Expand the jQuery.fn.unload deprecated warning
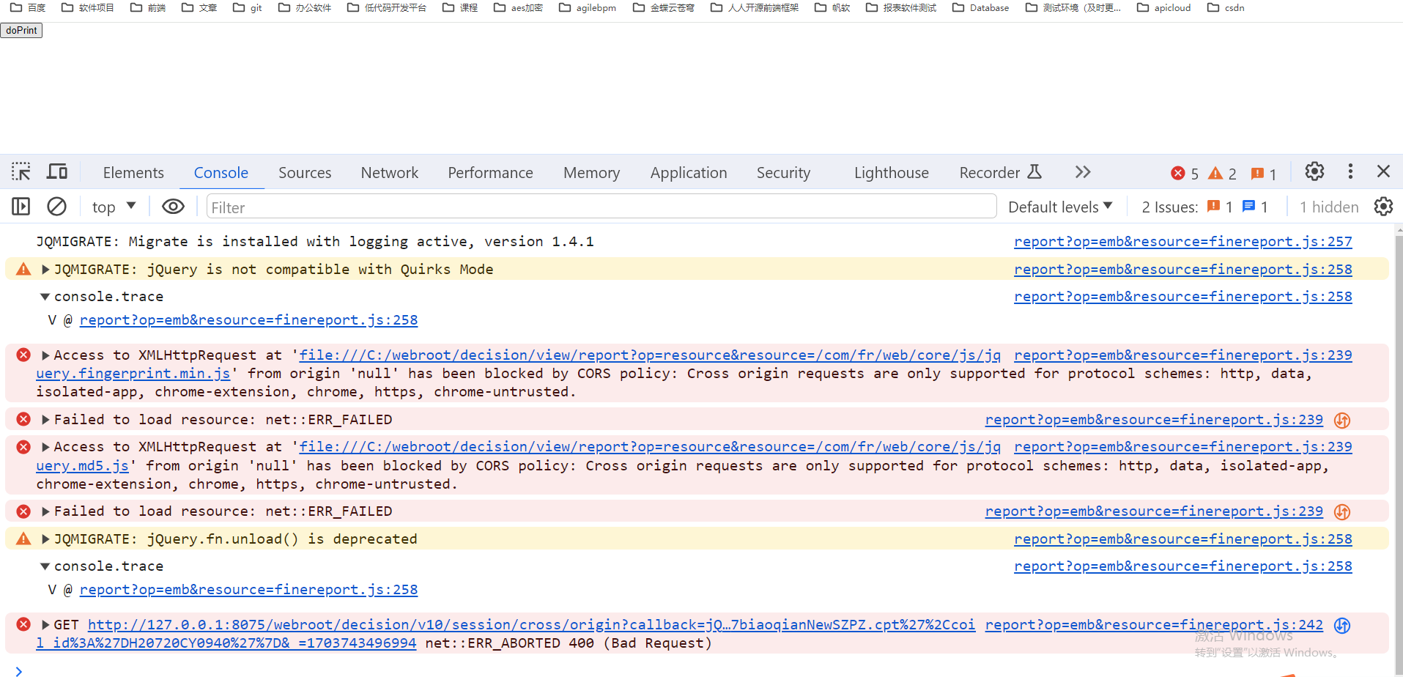 click(x=45, y=539)
